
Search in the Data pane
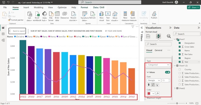(x=187, y=34)
